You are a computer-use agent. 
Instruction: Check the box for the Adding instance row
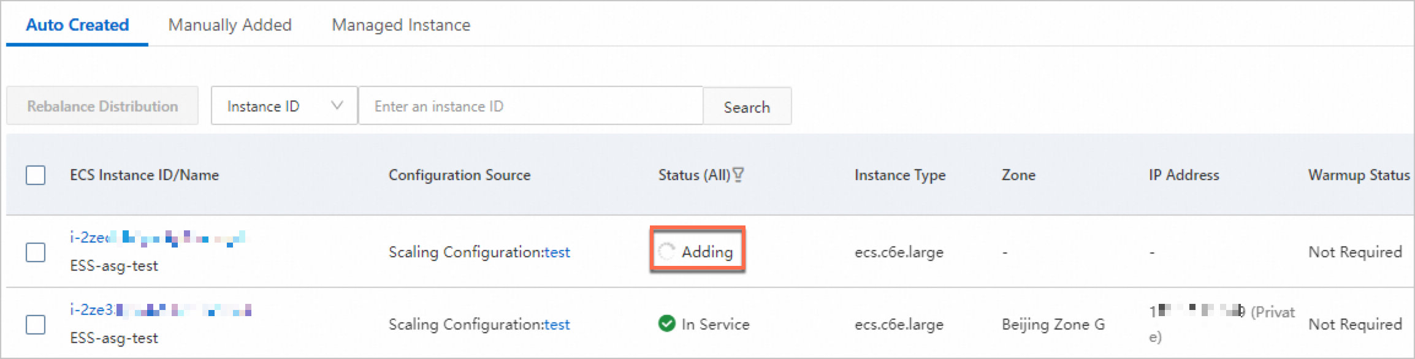point(36,252)
